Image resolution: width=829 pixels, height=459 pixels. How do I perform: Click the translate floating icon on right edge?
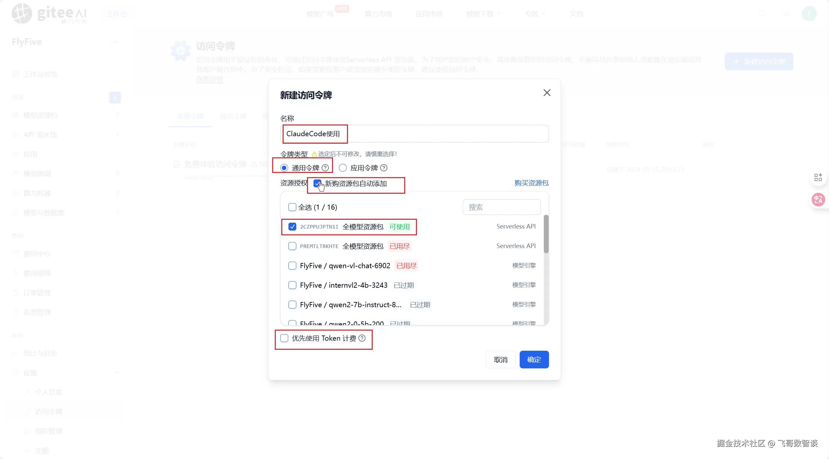818,200
